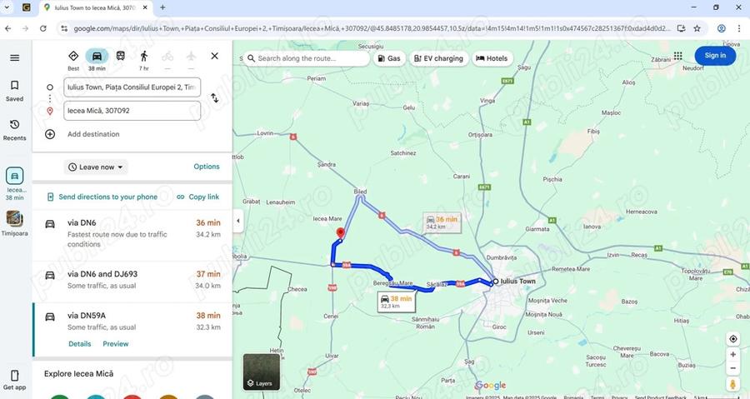This screenshot has height=399, width=750.
Task: Select the transit travel mode icon
Action: (x=121, y=57)
